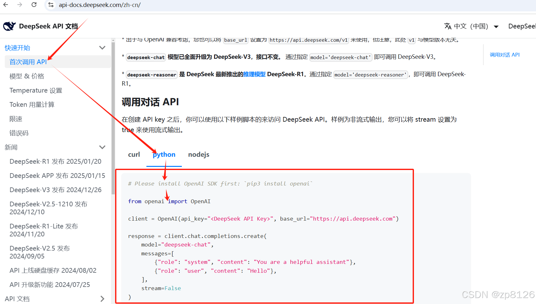Click the pip3 install openai comment line
The width and height of the screenshot is (536, 304).
click(220, 184)
